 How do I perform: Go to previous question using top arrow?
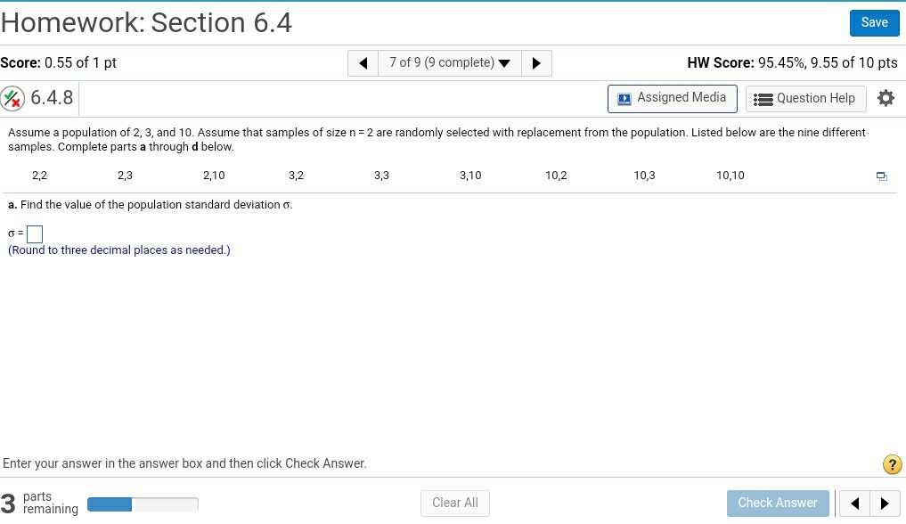tap(363, 63)
